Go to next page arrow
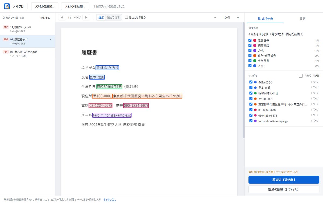 tap(86, 17)
